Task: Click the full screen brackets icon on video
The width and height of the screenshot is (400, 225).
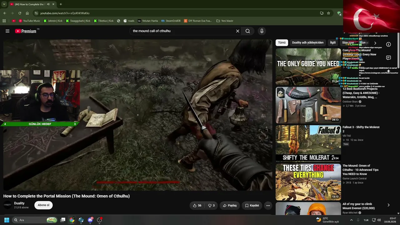Action: (263, 133)
